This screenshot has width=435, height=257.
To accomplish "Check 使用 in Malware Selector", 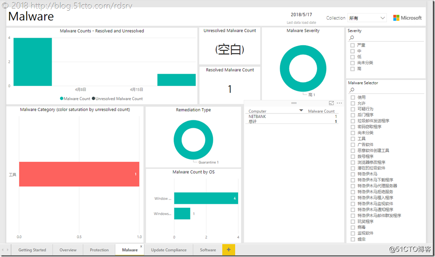I will [x=353, y=97].
